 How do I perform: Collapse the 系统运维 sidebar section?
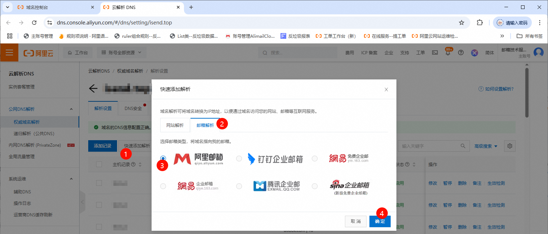[x=71, y=179]
